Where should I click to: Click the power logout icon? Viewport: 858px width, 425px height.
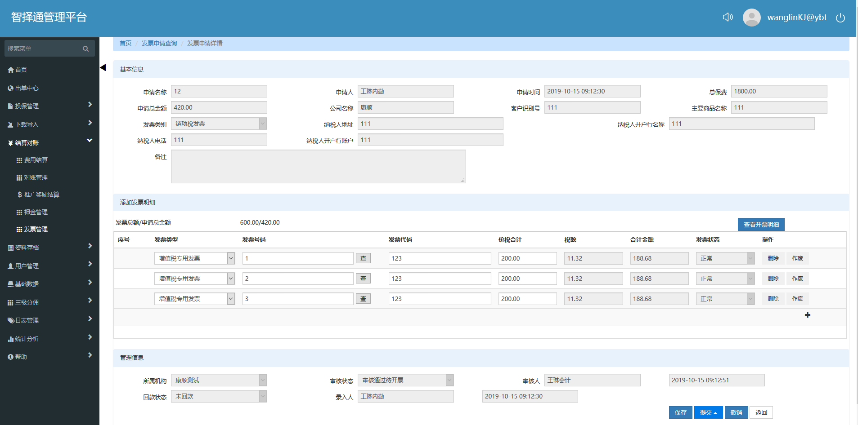[x=840, y=18]
